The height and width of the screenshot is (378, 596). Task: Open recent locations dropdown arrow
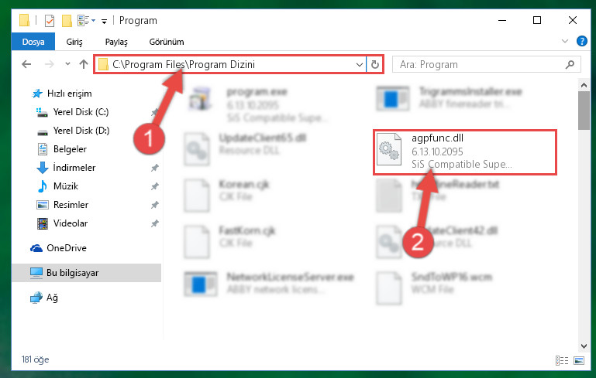(67, 63)
